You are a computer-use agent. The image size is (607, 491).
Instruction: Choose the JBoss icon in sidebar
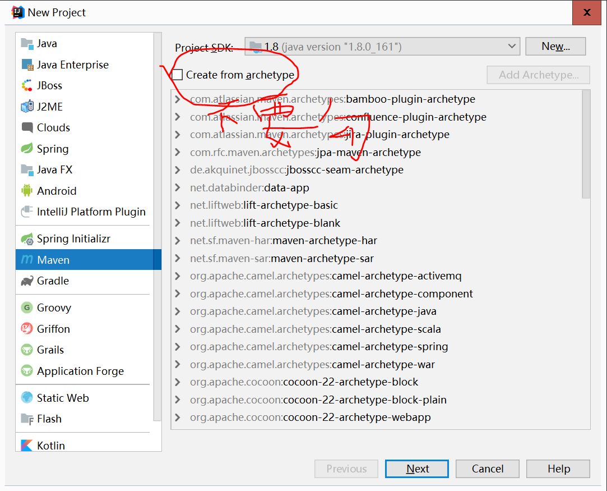[x=27, y=86]
